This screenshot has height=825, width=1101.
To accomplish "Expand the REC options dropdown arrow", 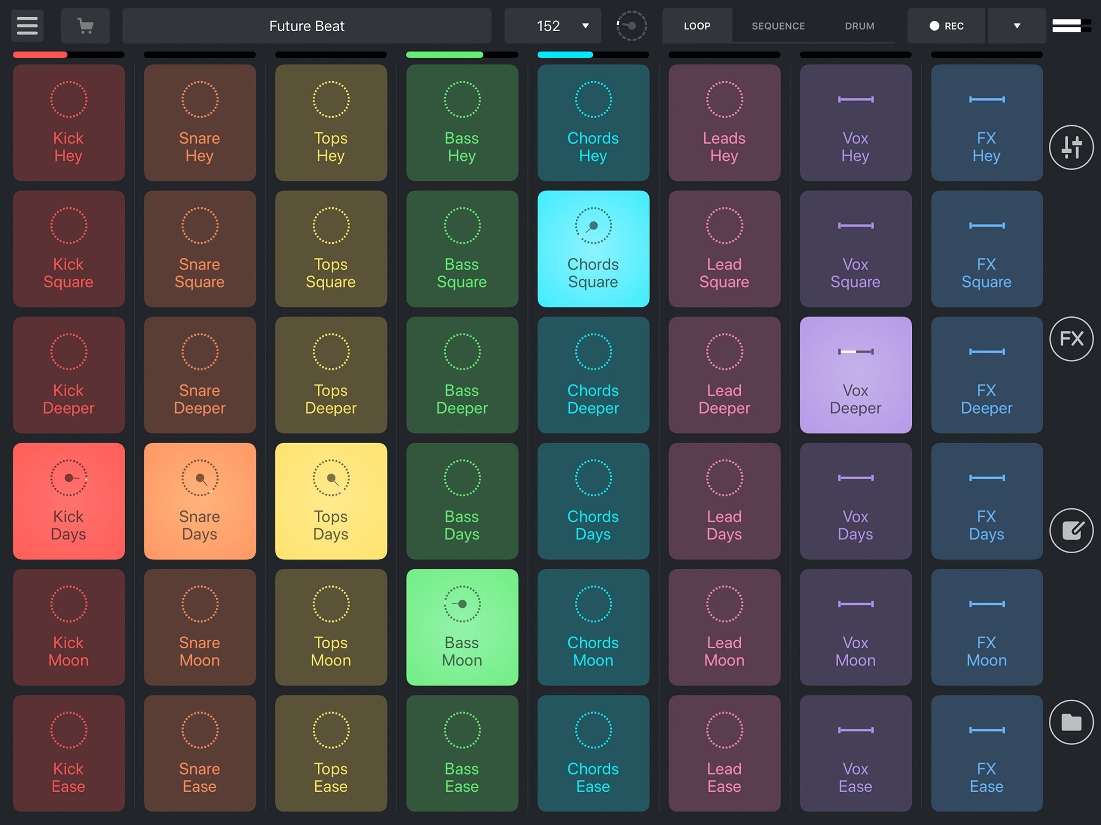I will 1016,25.
